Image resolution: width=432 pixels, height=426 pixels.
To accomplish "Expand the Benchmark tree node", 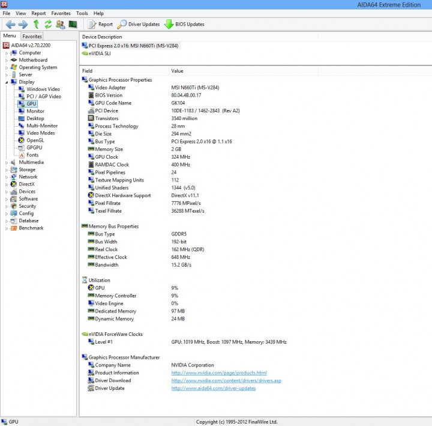I will click(7, 228).
